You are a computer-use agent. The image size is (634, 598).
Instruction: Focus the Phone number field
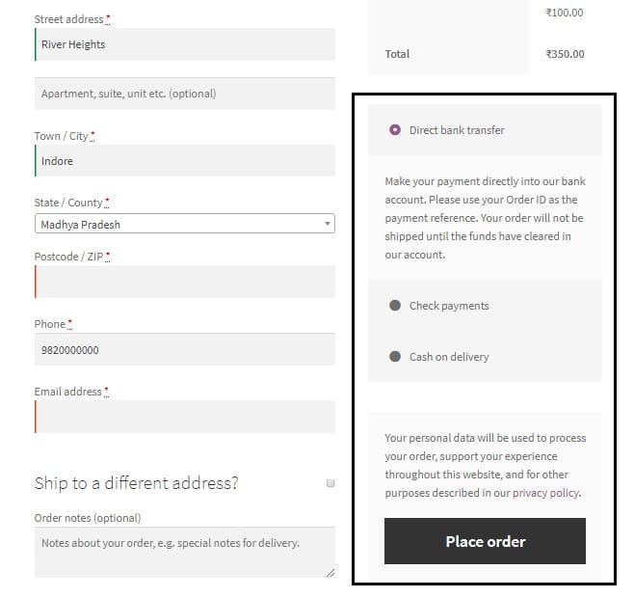click(185, 350)
